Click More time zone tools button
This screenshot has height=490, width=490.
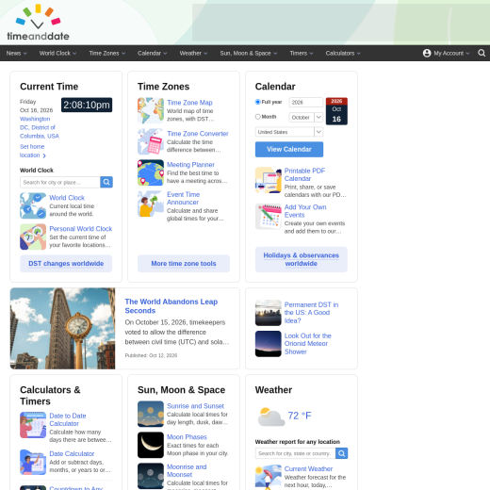[x=184, y=264]
